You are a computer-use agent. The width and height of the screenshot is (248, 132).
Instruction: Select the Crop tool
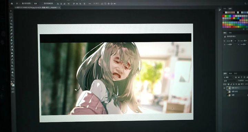11,24
